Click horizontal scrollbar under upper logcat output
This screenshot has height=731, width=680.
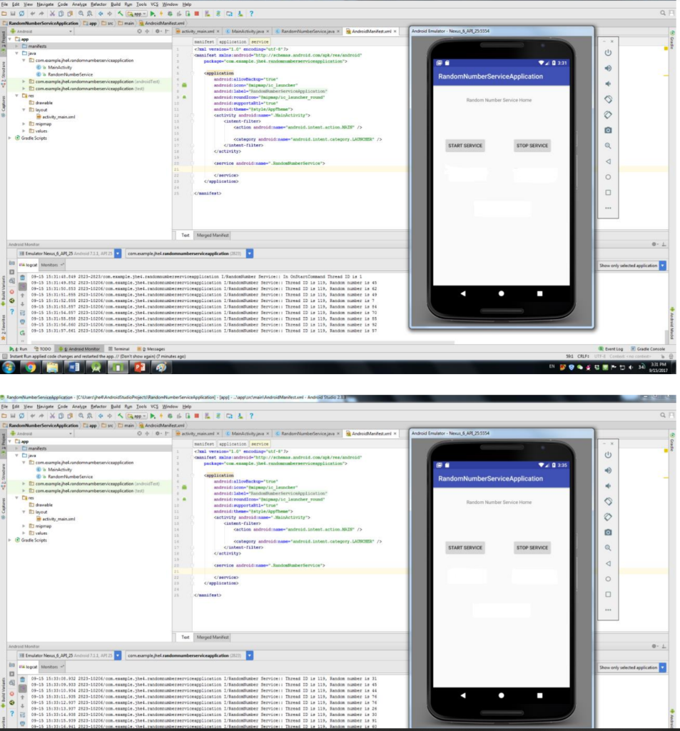pos(243,342)
